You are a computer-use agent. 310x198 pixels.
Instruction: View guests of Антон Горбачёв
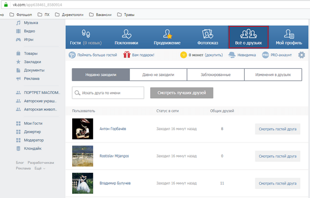point(277,129)
